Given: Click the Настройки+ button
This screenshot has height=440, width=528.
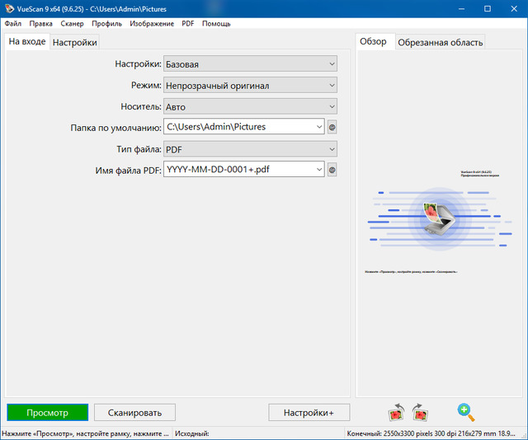Looking at the screenshot, I should [309, 412].
